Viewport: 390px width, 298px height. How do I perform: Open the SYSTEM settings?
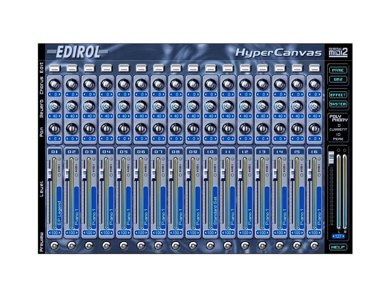(x=338, y=104)
